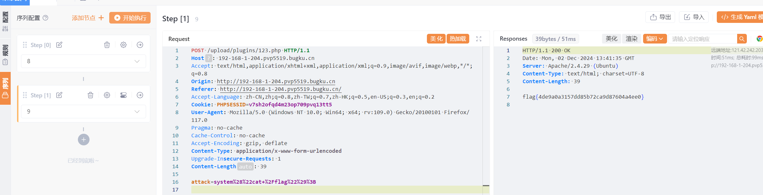The width and height of the screenshot is (763, 195).
Task: Open the 编码 encoding dropdown
Action: [x=655, y=39]
